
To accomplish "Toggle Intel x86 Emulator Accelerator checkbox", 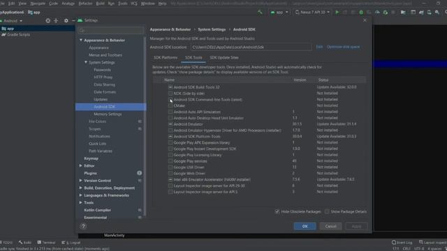I will click(x=170, y=180).
